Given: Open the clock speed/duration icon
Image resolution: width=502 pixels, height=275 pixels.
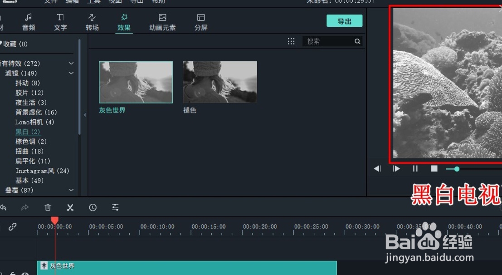Looking at the screenshot, I should coord(93,208).
